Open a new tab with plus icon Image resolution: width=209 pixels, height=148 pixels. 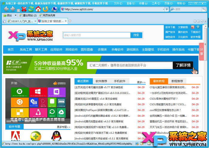[x=70, y=21]
